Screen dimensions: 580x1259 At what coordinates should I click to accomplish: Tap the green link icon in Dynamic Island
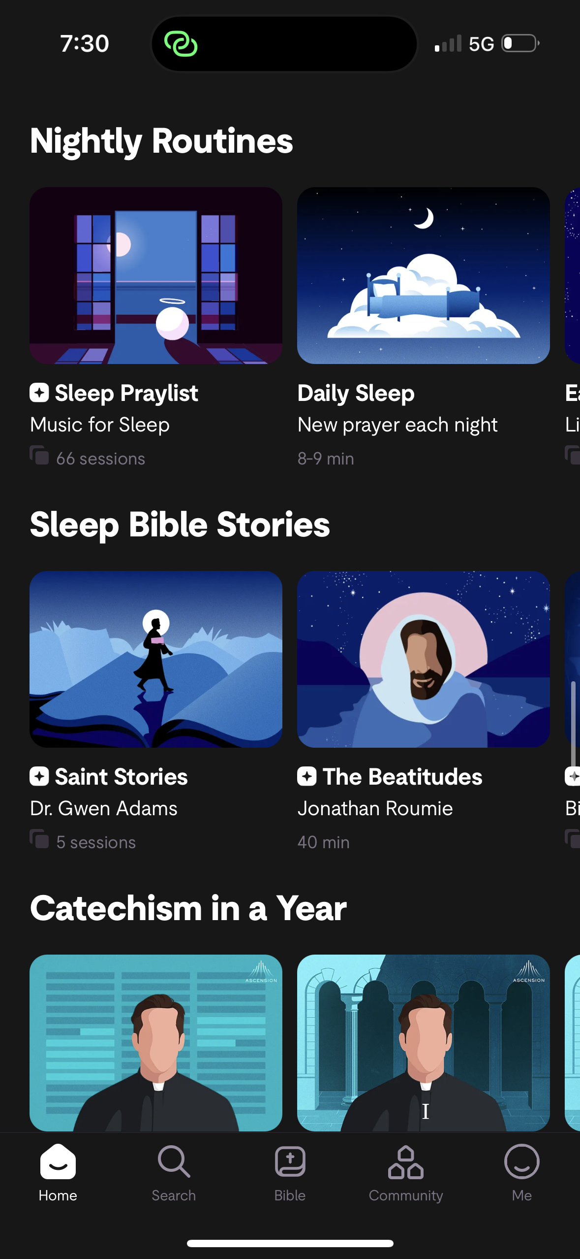point(181,44)
